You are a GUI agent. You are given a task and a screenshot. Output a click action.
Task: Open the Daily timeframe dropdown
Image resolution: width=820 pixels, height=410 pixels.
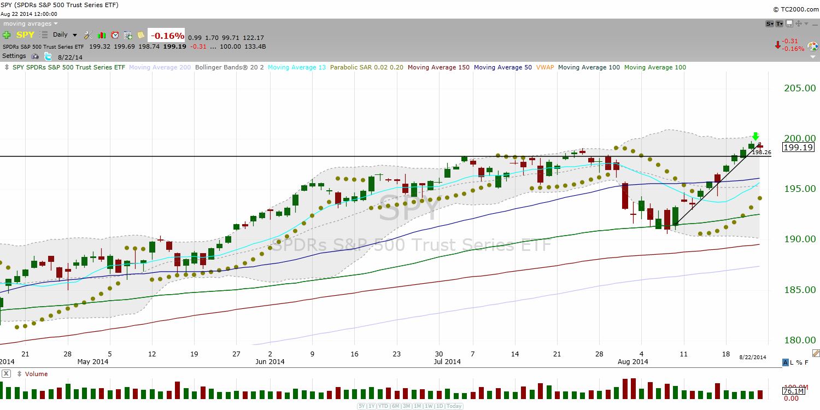coord(65,34)
